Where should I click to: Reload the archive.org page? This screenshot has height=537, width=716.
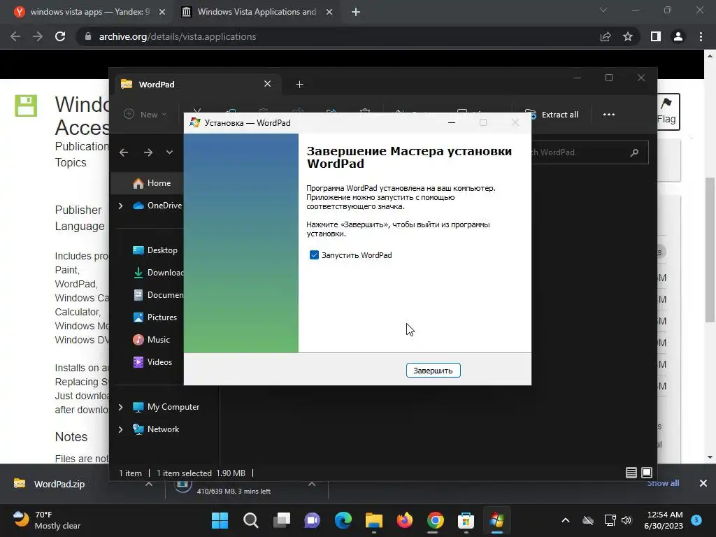pyautogui.click(x=60, y=36)
